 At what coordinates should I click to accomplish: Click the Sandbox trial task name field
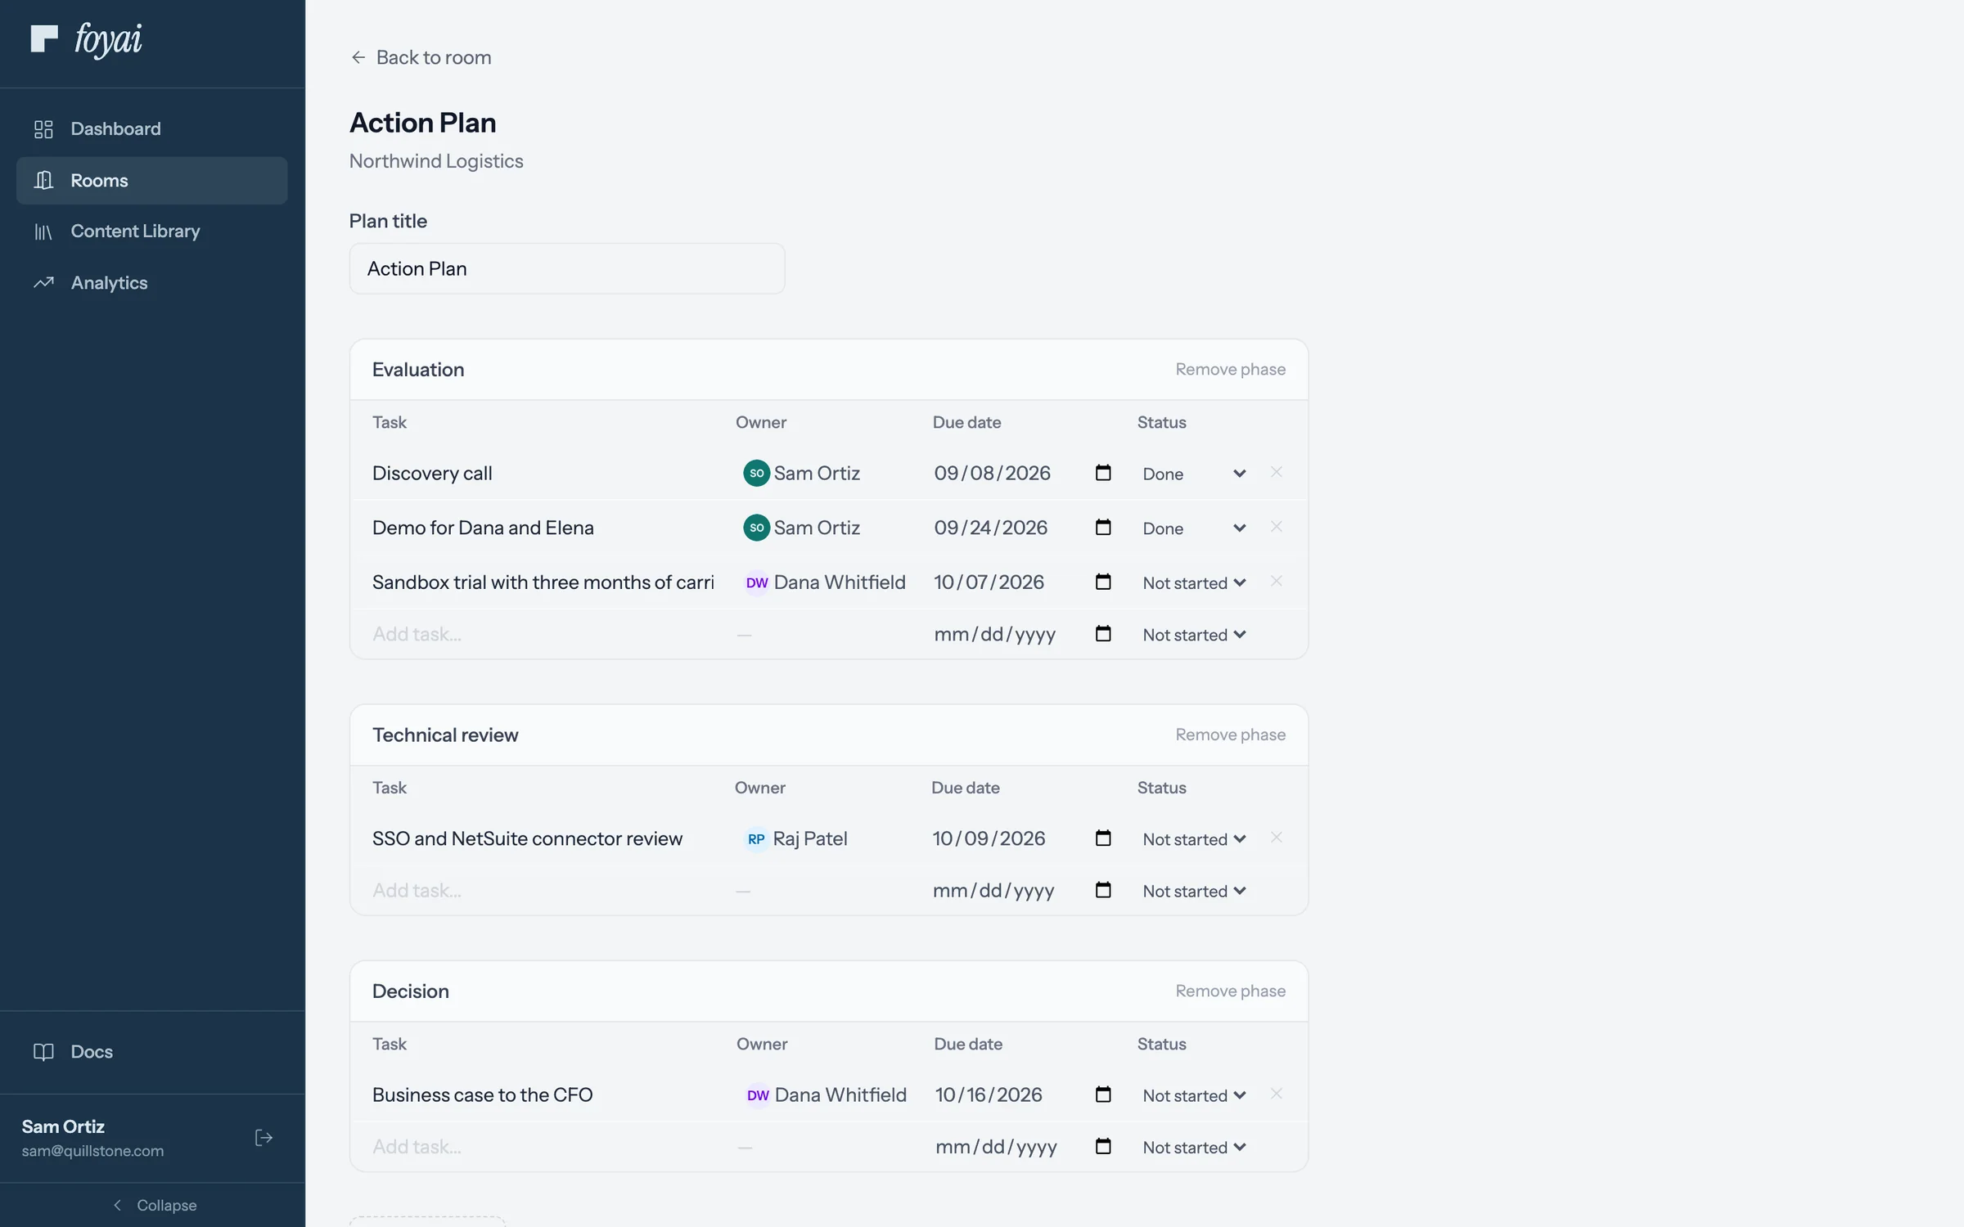point(543,582)
